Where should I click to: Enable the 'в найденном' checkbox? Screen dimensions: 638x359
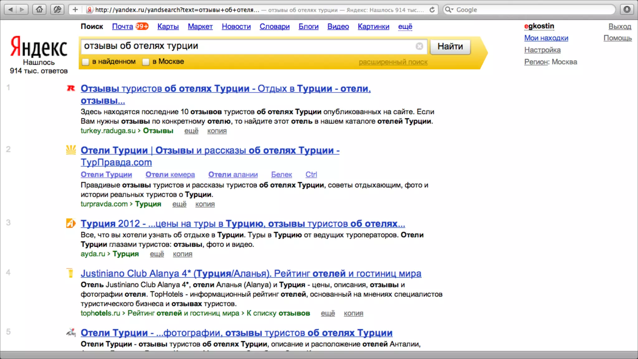(x=86, y=62)
